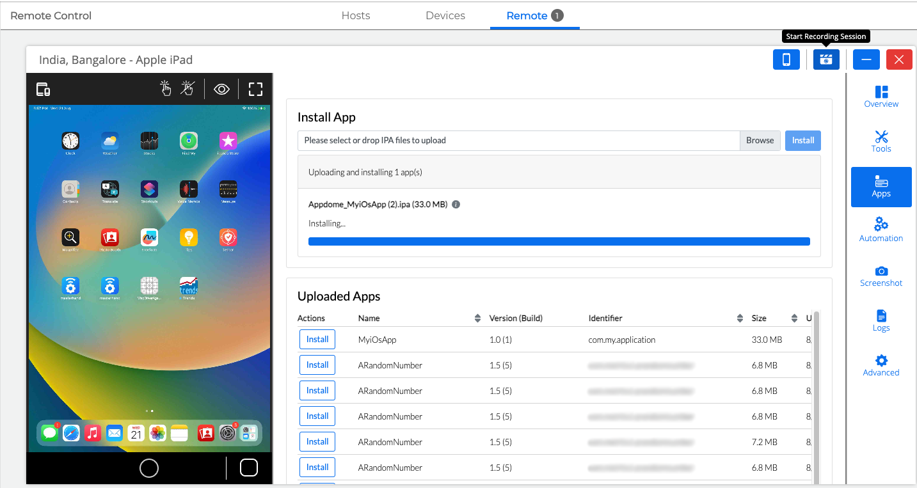Start Recording Session with the camera icon
Screen dimensions: 917x488
pos(826,59)
